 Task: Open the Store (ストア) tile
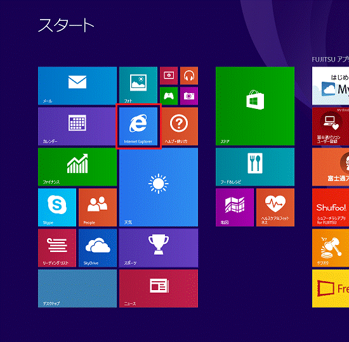255,106
